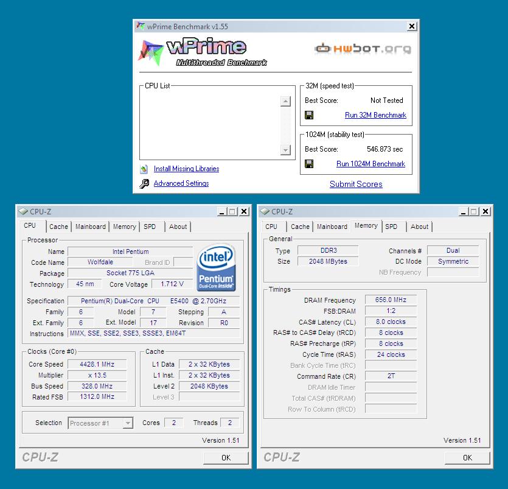Open the Mainboard tab in right CPU-Z
508x489 pixels.
[x=332, y=227]
